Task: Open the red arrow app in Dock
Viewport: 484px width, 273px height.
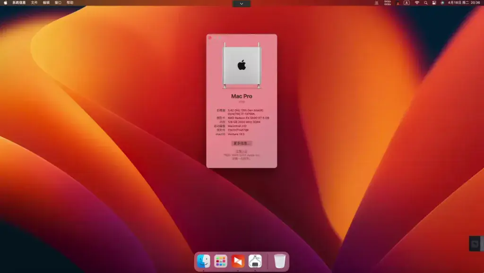Action: coord(238,261)
